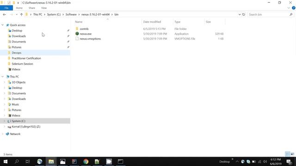Open Desktop under Quick access

click(x=17, y=30)
